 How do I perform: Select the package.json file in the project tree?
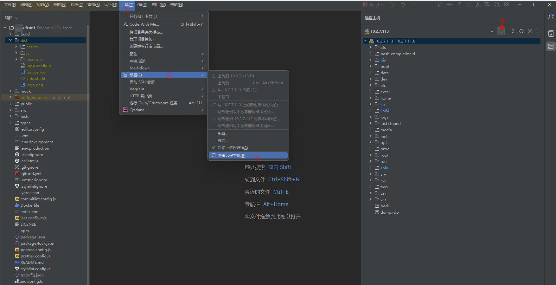tap(33, 237)
